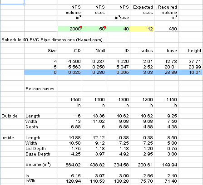Select OD value 5.563

click(74, 67)
